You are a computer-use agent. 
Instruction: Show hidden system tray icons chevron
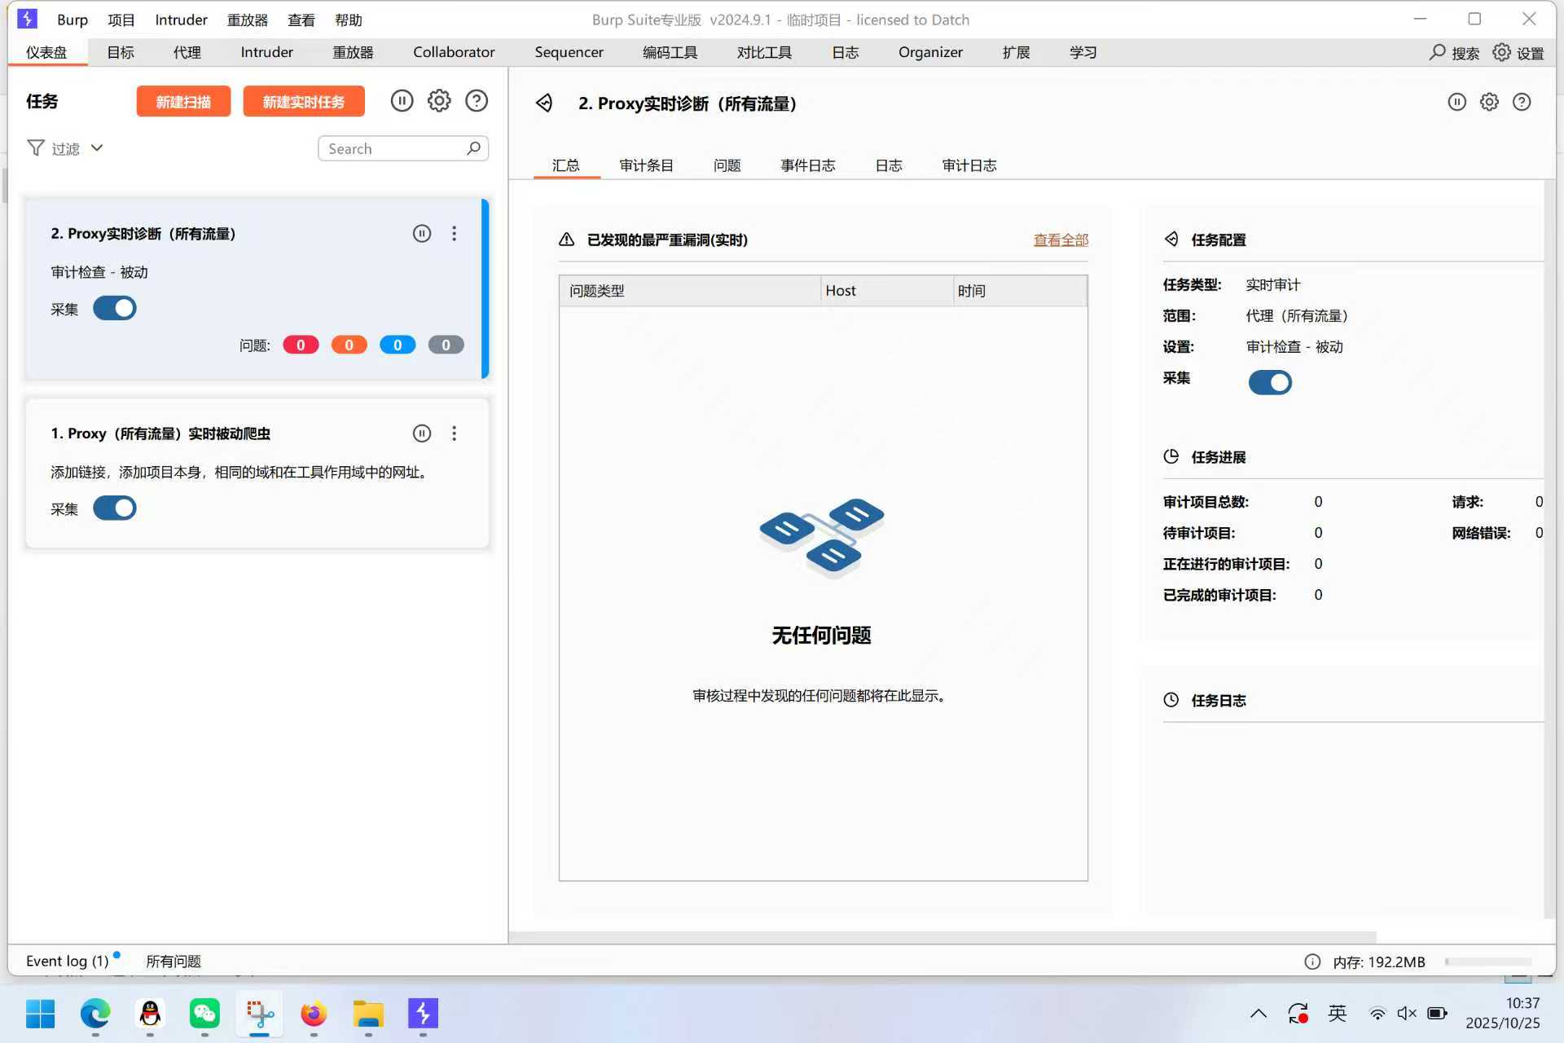(x=1258, y=1014)
